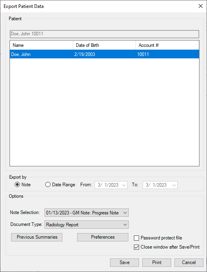Select the Note radio button

click(17, 185)
